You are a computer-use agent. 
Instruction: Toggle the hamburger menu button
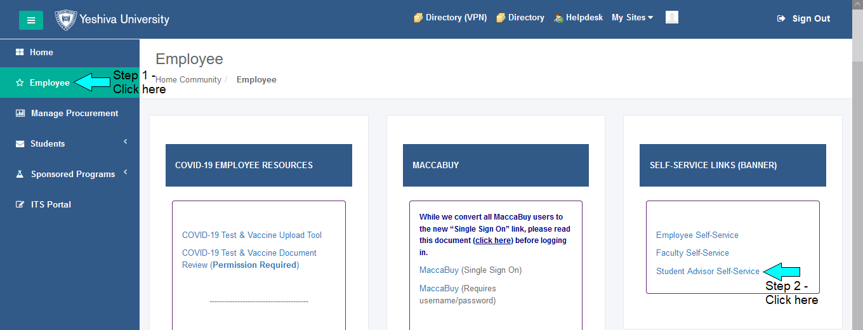tap(31, 20)
